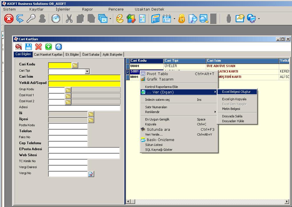The height and width of the screenshot is (207, 292).
Task: Choose Pivot Tablo in context menu
Action: [x=157, y=74]
